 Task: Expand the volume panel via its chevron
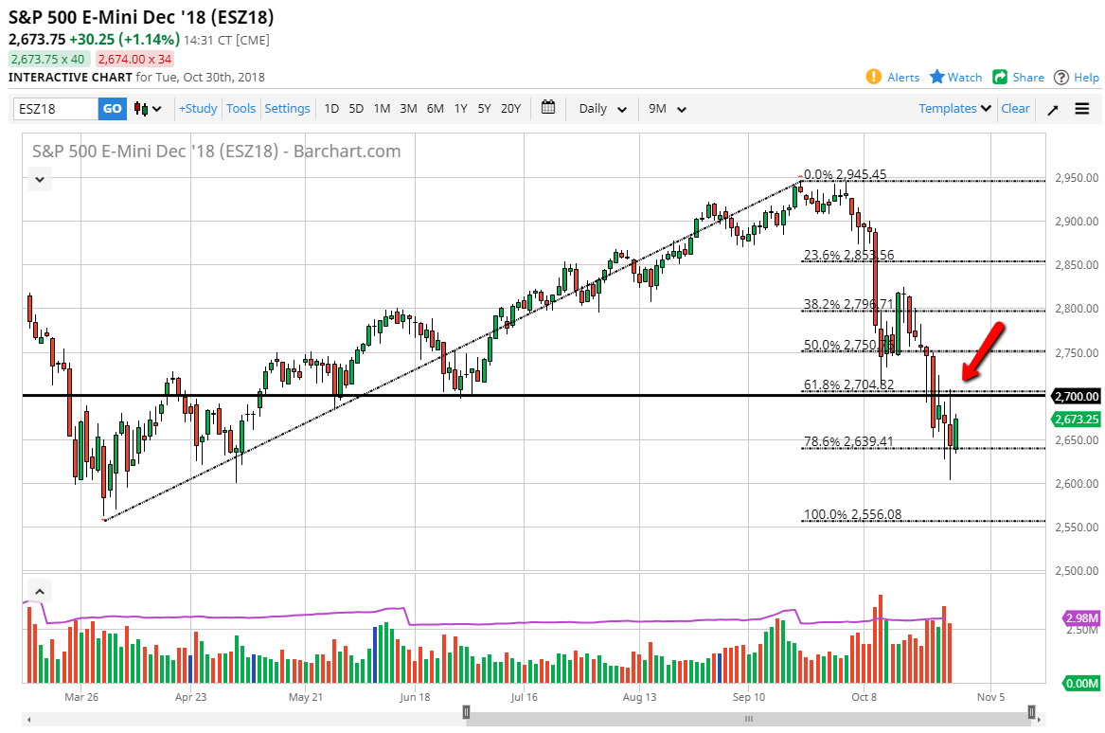(x=39, y=590)
